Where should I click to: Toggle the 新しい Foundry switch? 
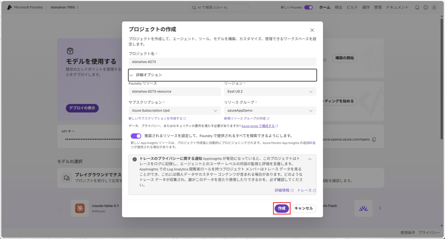pos(308,7)
